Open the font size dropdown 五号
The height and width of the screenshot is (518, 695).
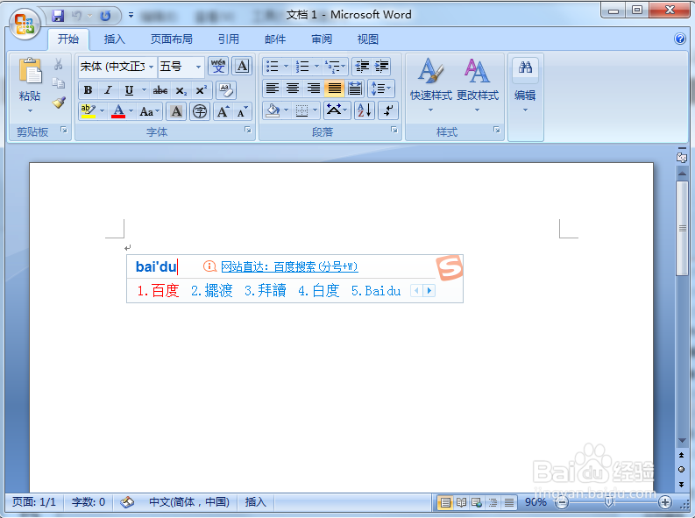tap(198, 67)
